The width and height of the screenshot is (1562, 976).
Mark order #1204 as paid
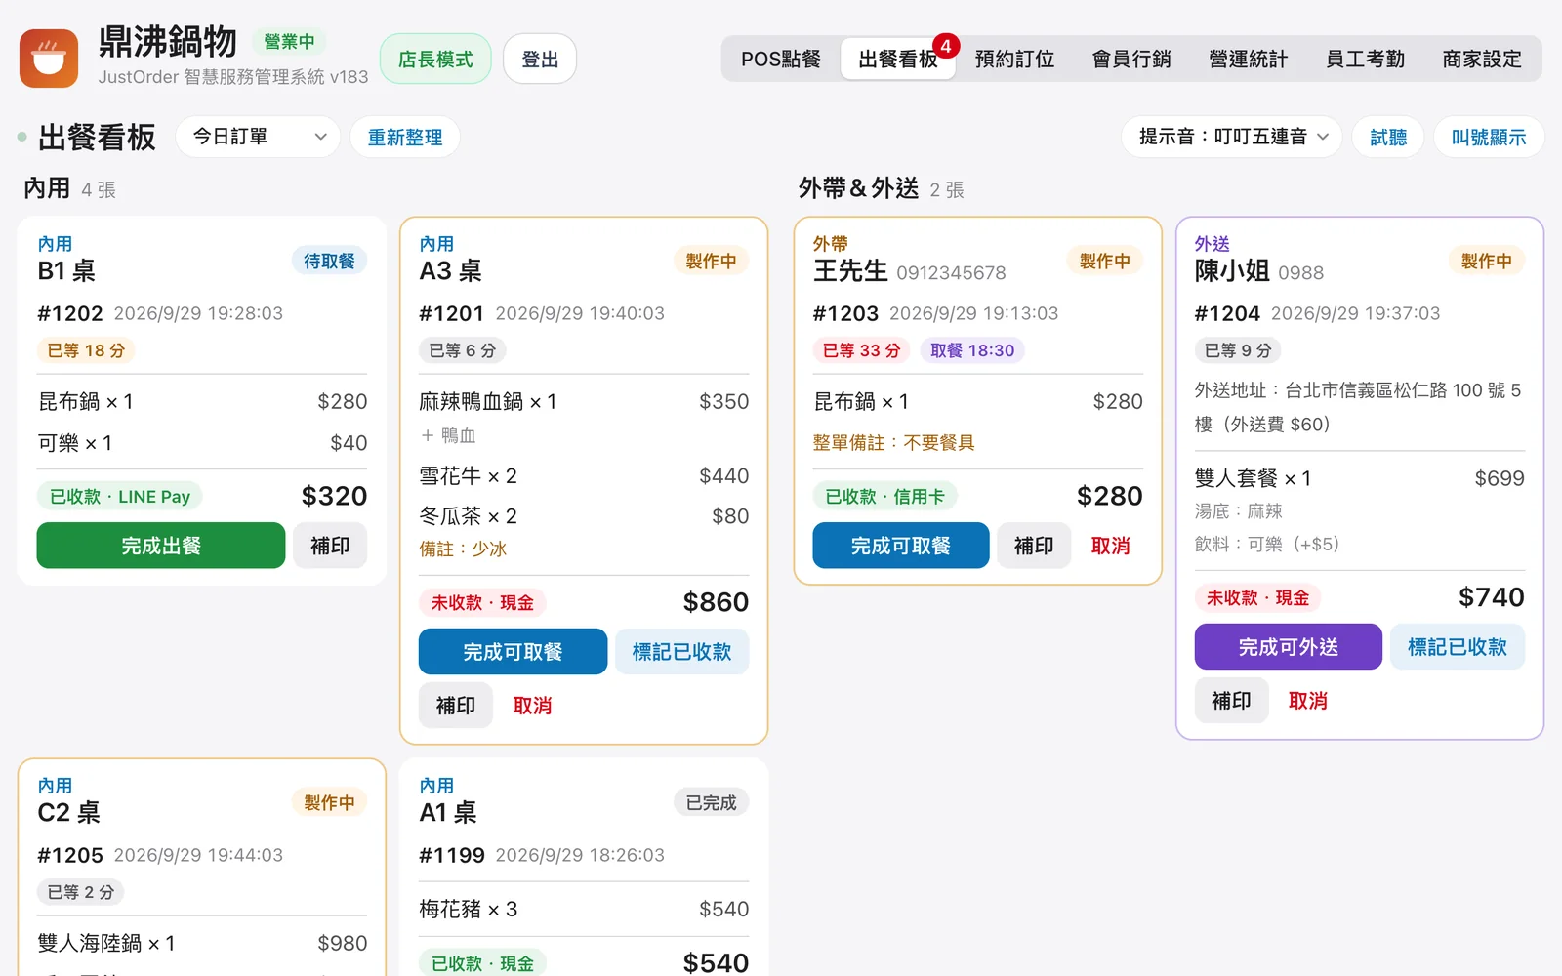(1458, 646)
